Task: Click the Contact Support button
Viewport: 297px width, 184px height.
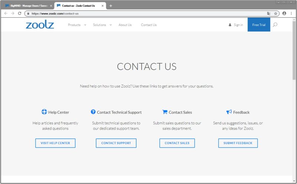Action: [x=116, y=143]
